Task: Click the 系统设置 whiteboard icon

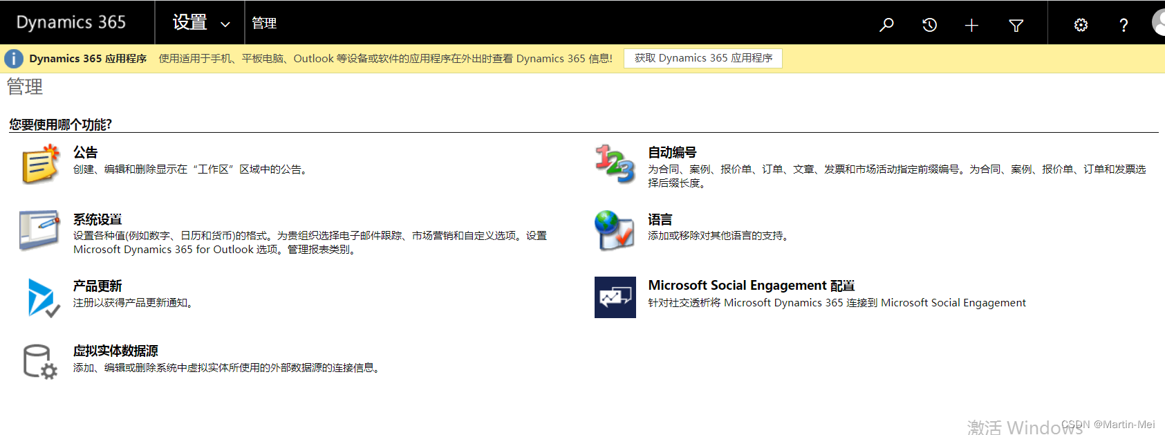Action: click(x=40, y=230)
